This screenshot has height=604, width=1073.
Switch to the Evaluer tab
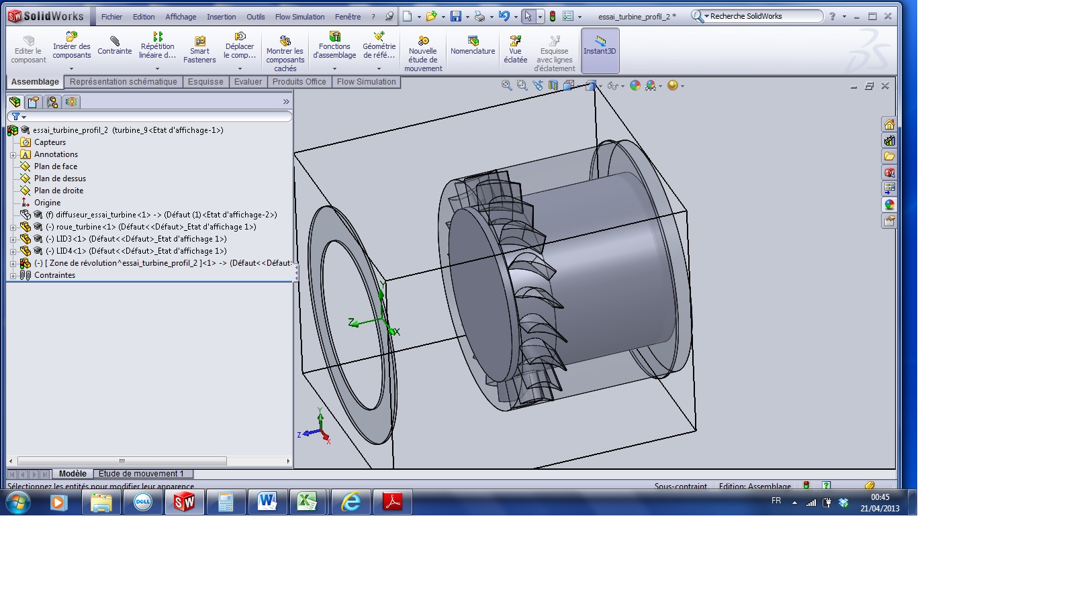click(248, 82)
